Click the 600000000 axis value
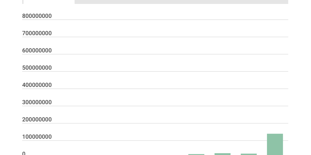 37,51
